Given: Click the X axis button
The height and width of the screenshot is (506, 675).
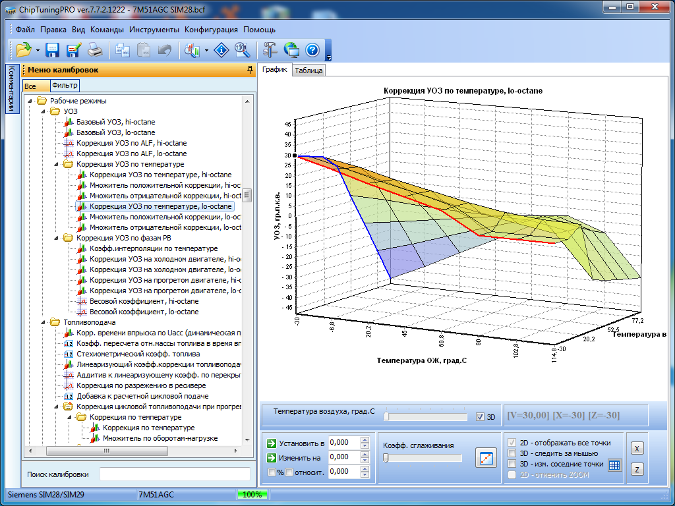Looking at the screenshot, I should 637,448.
